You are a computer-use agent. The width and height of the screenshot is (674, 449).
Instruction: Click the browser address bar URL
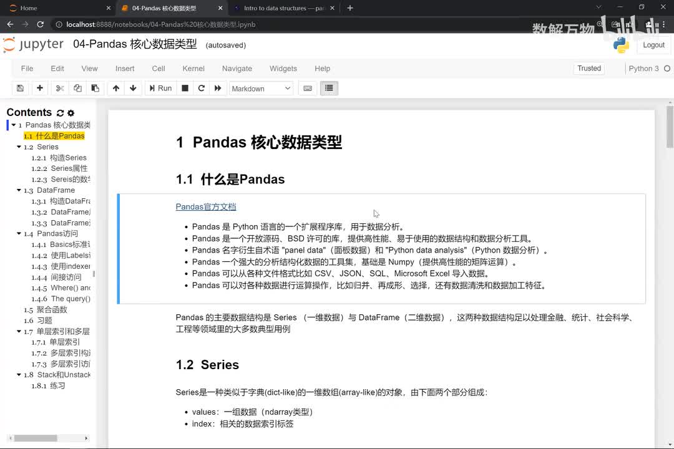click(x=161, y=24)
